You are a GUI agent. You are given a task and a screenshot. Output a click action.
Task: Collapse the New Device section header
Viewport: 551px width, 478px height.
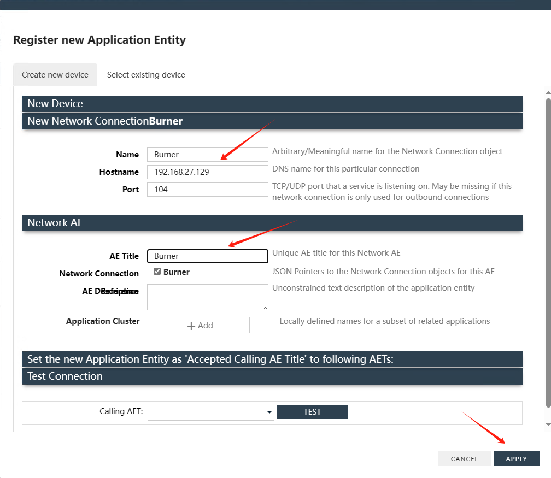click(272, 104)
